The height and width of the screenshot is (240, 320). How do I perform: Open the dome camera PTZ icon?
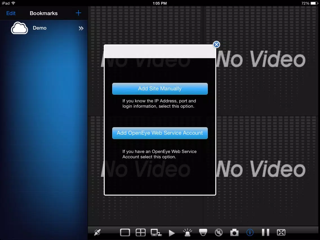click(203, 232)
